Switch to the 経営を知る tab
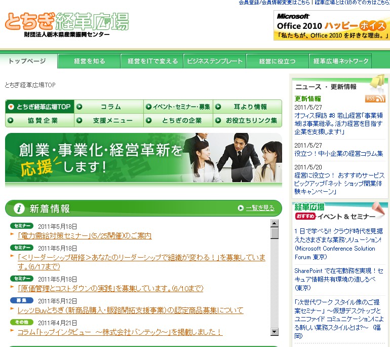 [x=89, y=61]
